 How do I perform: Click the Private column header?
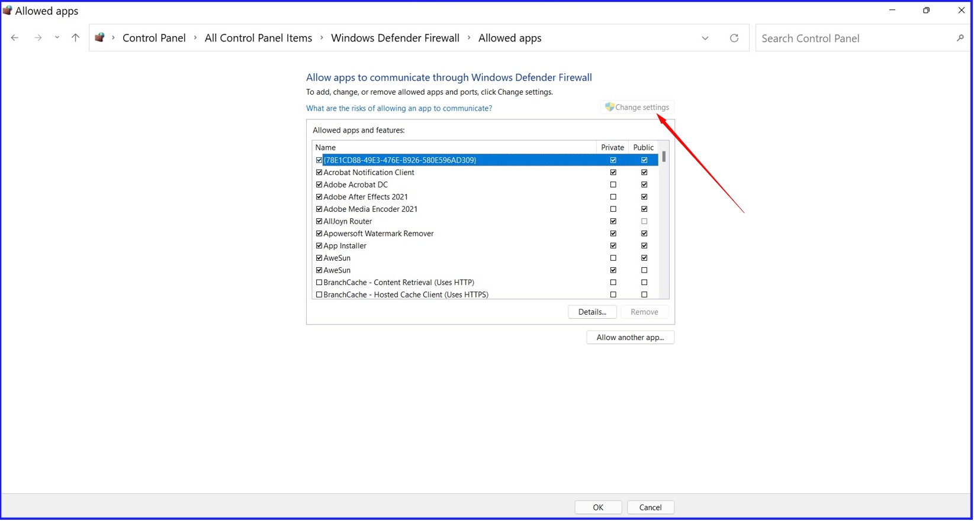click(612, 147)
